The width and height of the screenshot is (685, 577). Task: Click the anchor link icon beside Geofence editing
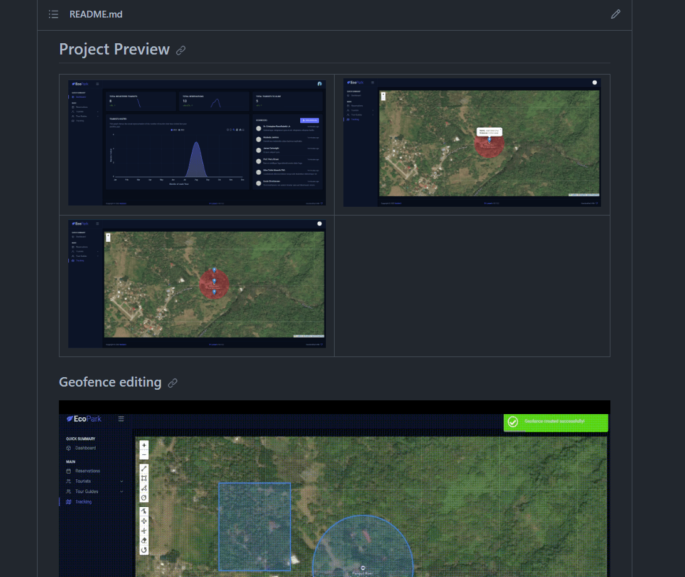pyautogui.click(x=172, y=383)
